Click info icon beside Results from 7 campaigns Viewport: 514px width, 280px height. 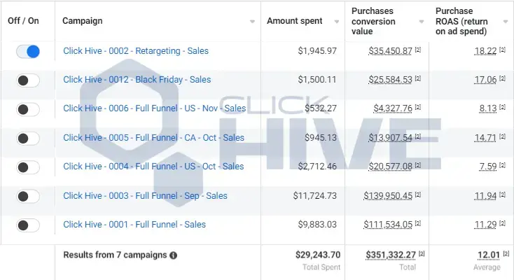point(174,255)
